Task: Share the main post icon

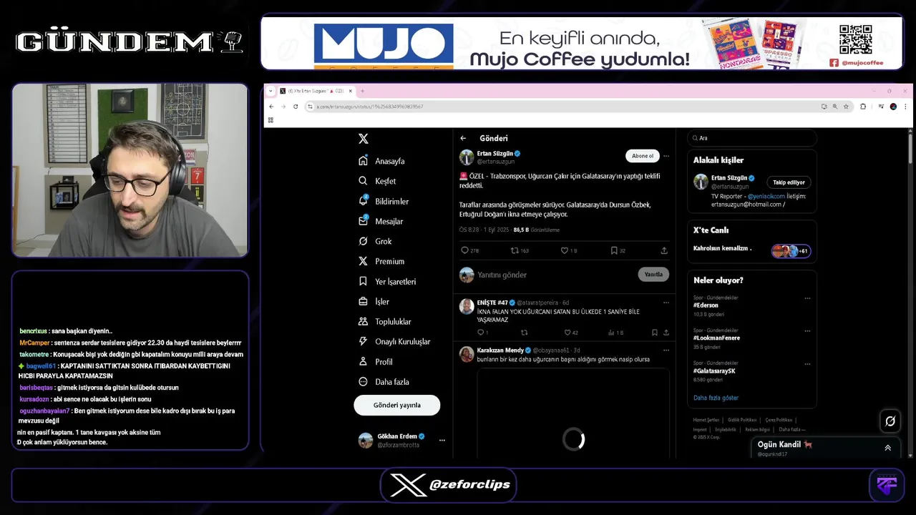Action: tap(664, 250)
